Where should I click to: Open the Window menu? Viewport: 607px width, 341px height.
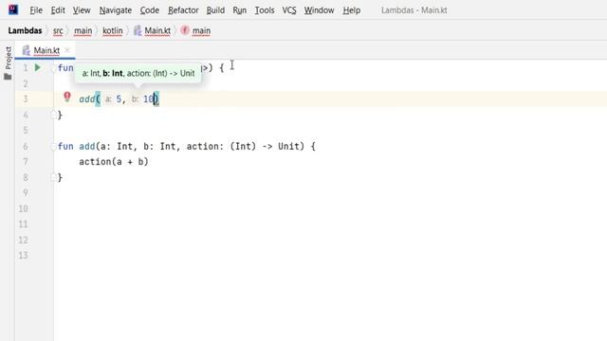tap(319, 10)
